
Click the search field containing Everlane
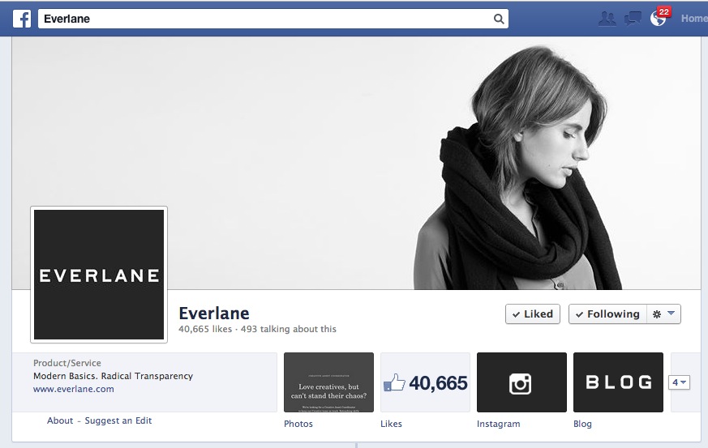pyautogui.click(x=273, y=19)
